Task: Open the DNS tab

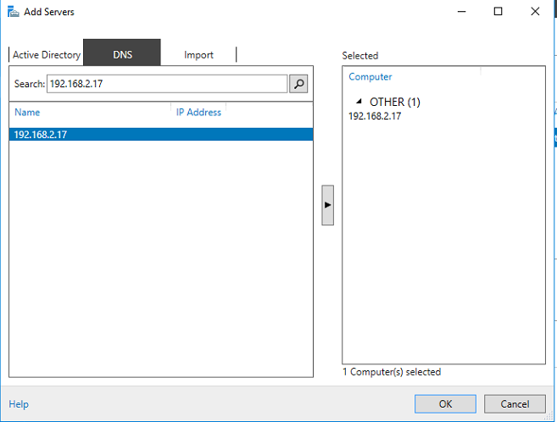Action: pos(122,55)
